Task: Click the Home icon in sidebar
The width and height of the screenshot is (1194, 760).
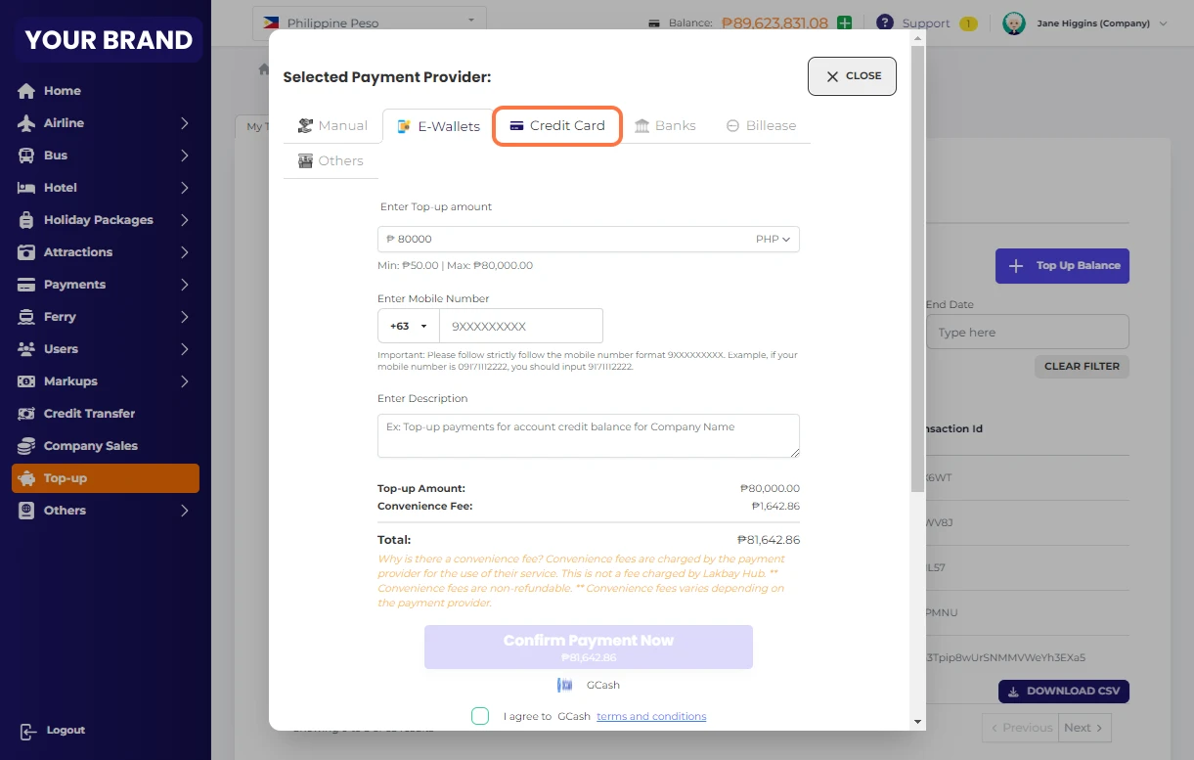Action: 26,91
